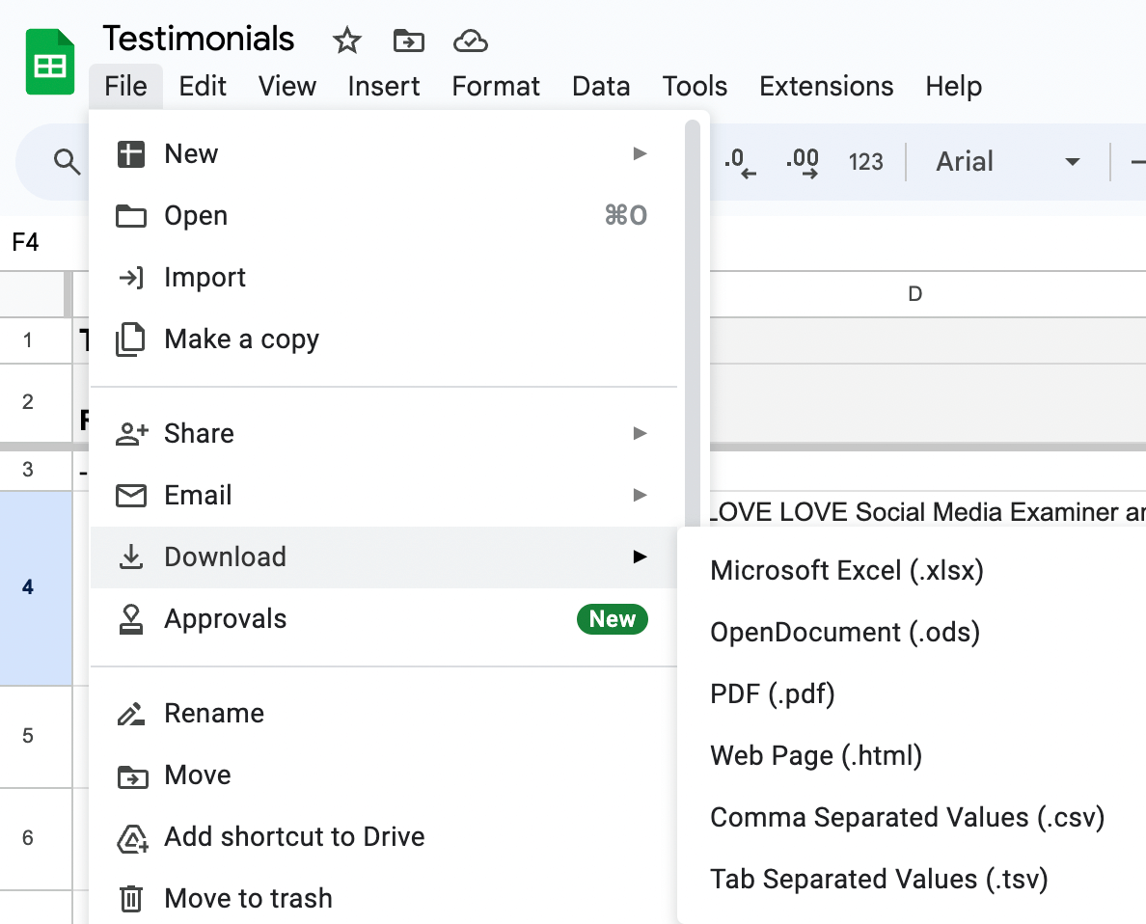1146x924 pixels.
Task: Increase decimal places in toolbar
Action: point(803,162)
